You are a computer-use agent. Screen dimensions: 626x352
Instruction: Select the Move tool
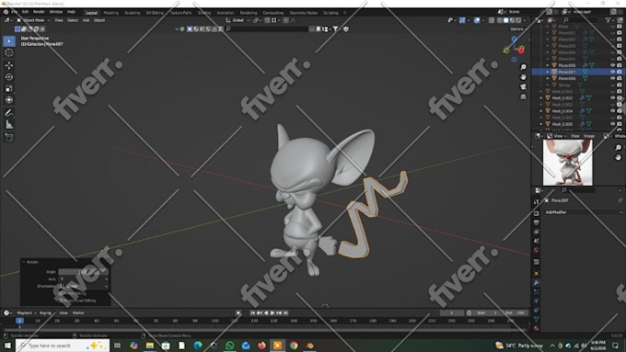click(x=9, y=65)
